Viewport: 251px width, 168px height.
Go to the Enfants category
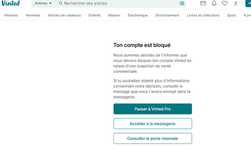tap(95, 15)
